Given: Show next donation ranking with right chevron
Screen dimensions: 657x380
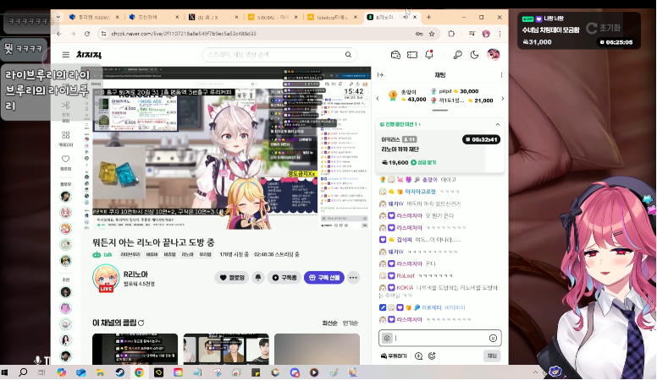Looking at the screenshot, I should [503, 99].
